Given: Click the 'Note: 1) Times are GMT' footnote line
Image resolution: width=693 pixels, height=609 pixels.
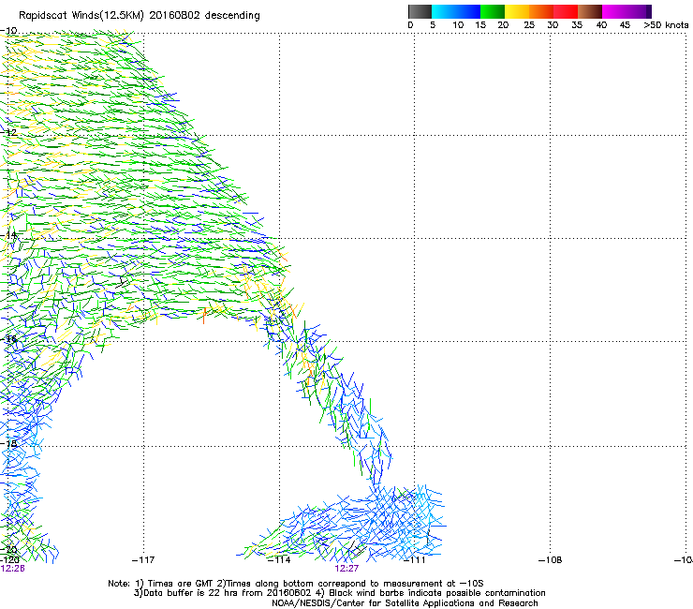Looking at the screenshot, I should [x=296, y=584].
